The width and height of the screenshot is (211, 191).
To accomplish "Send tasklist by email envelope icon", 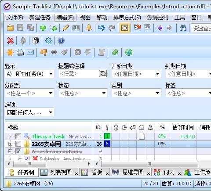I will point(30,52).
